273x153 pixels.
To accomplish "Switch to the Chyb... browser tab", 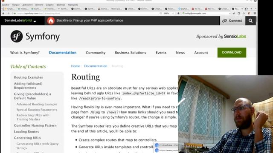I will click(9, 8).
